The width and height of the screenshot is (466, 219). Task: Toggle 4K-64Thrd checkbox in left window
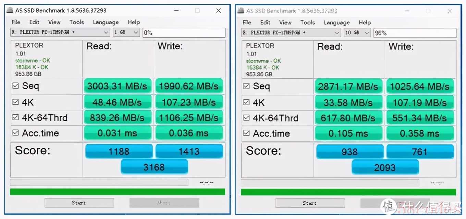[x=15, y=117]
